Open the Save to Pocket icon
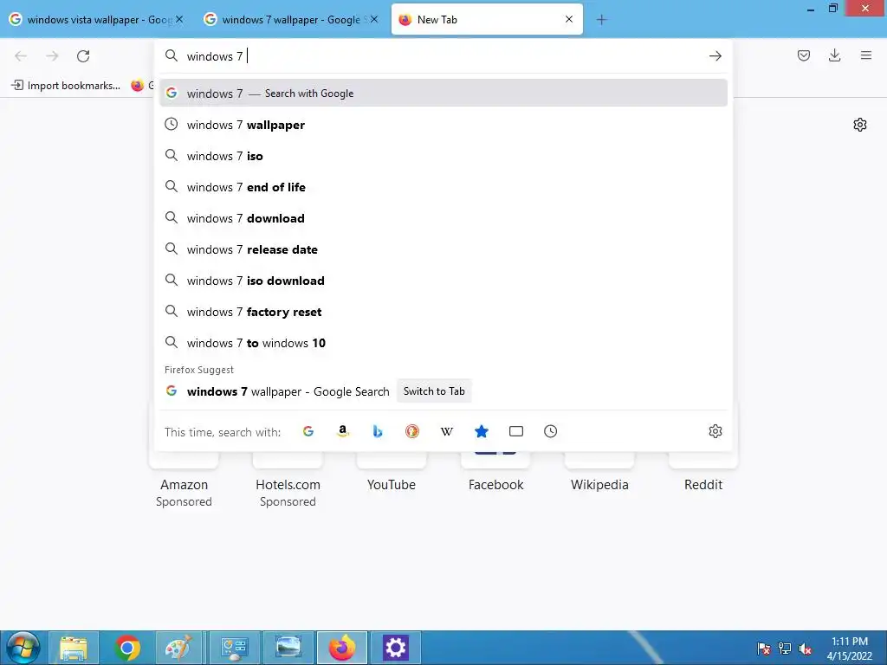Image resolution: width=887 pixels, height=665 pixels. pos(803,55)
